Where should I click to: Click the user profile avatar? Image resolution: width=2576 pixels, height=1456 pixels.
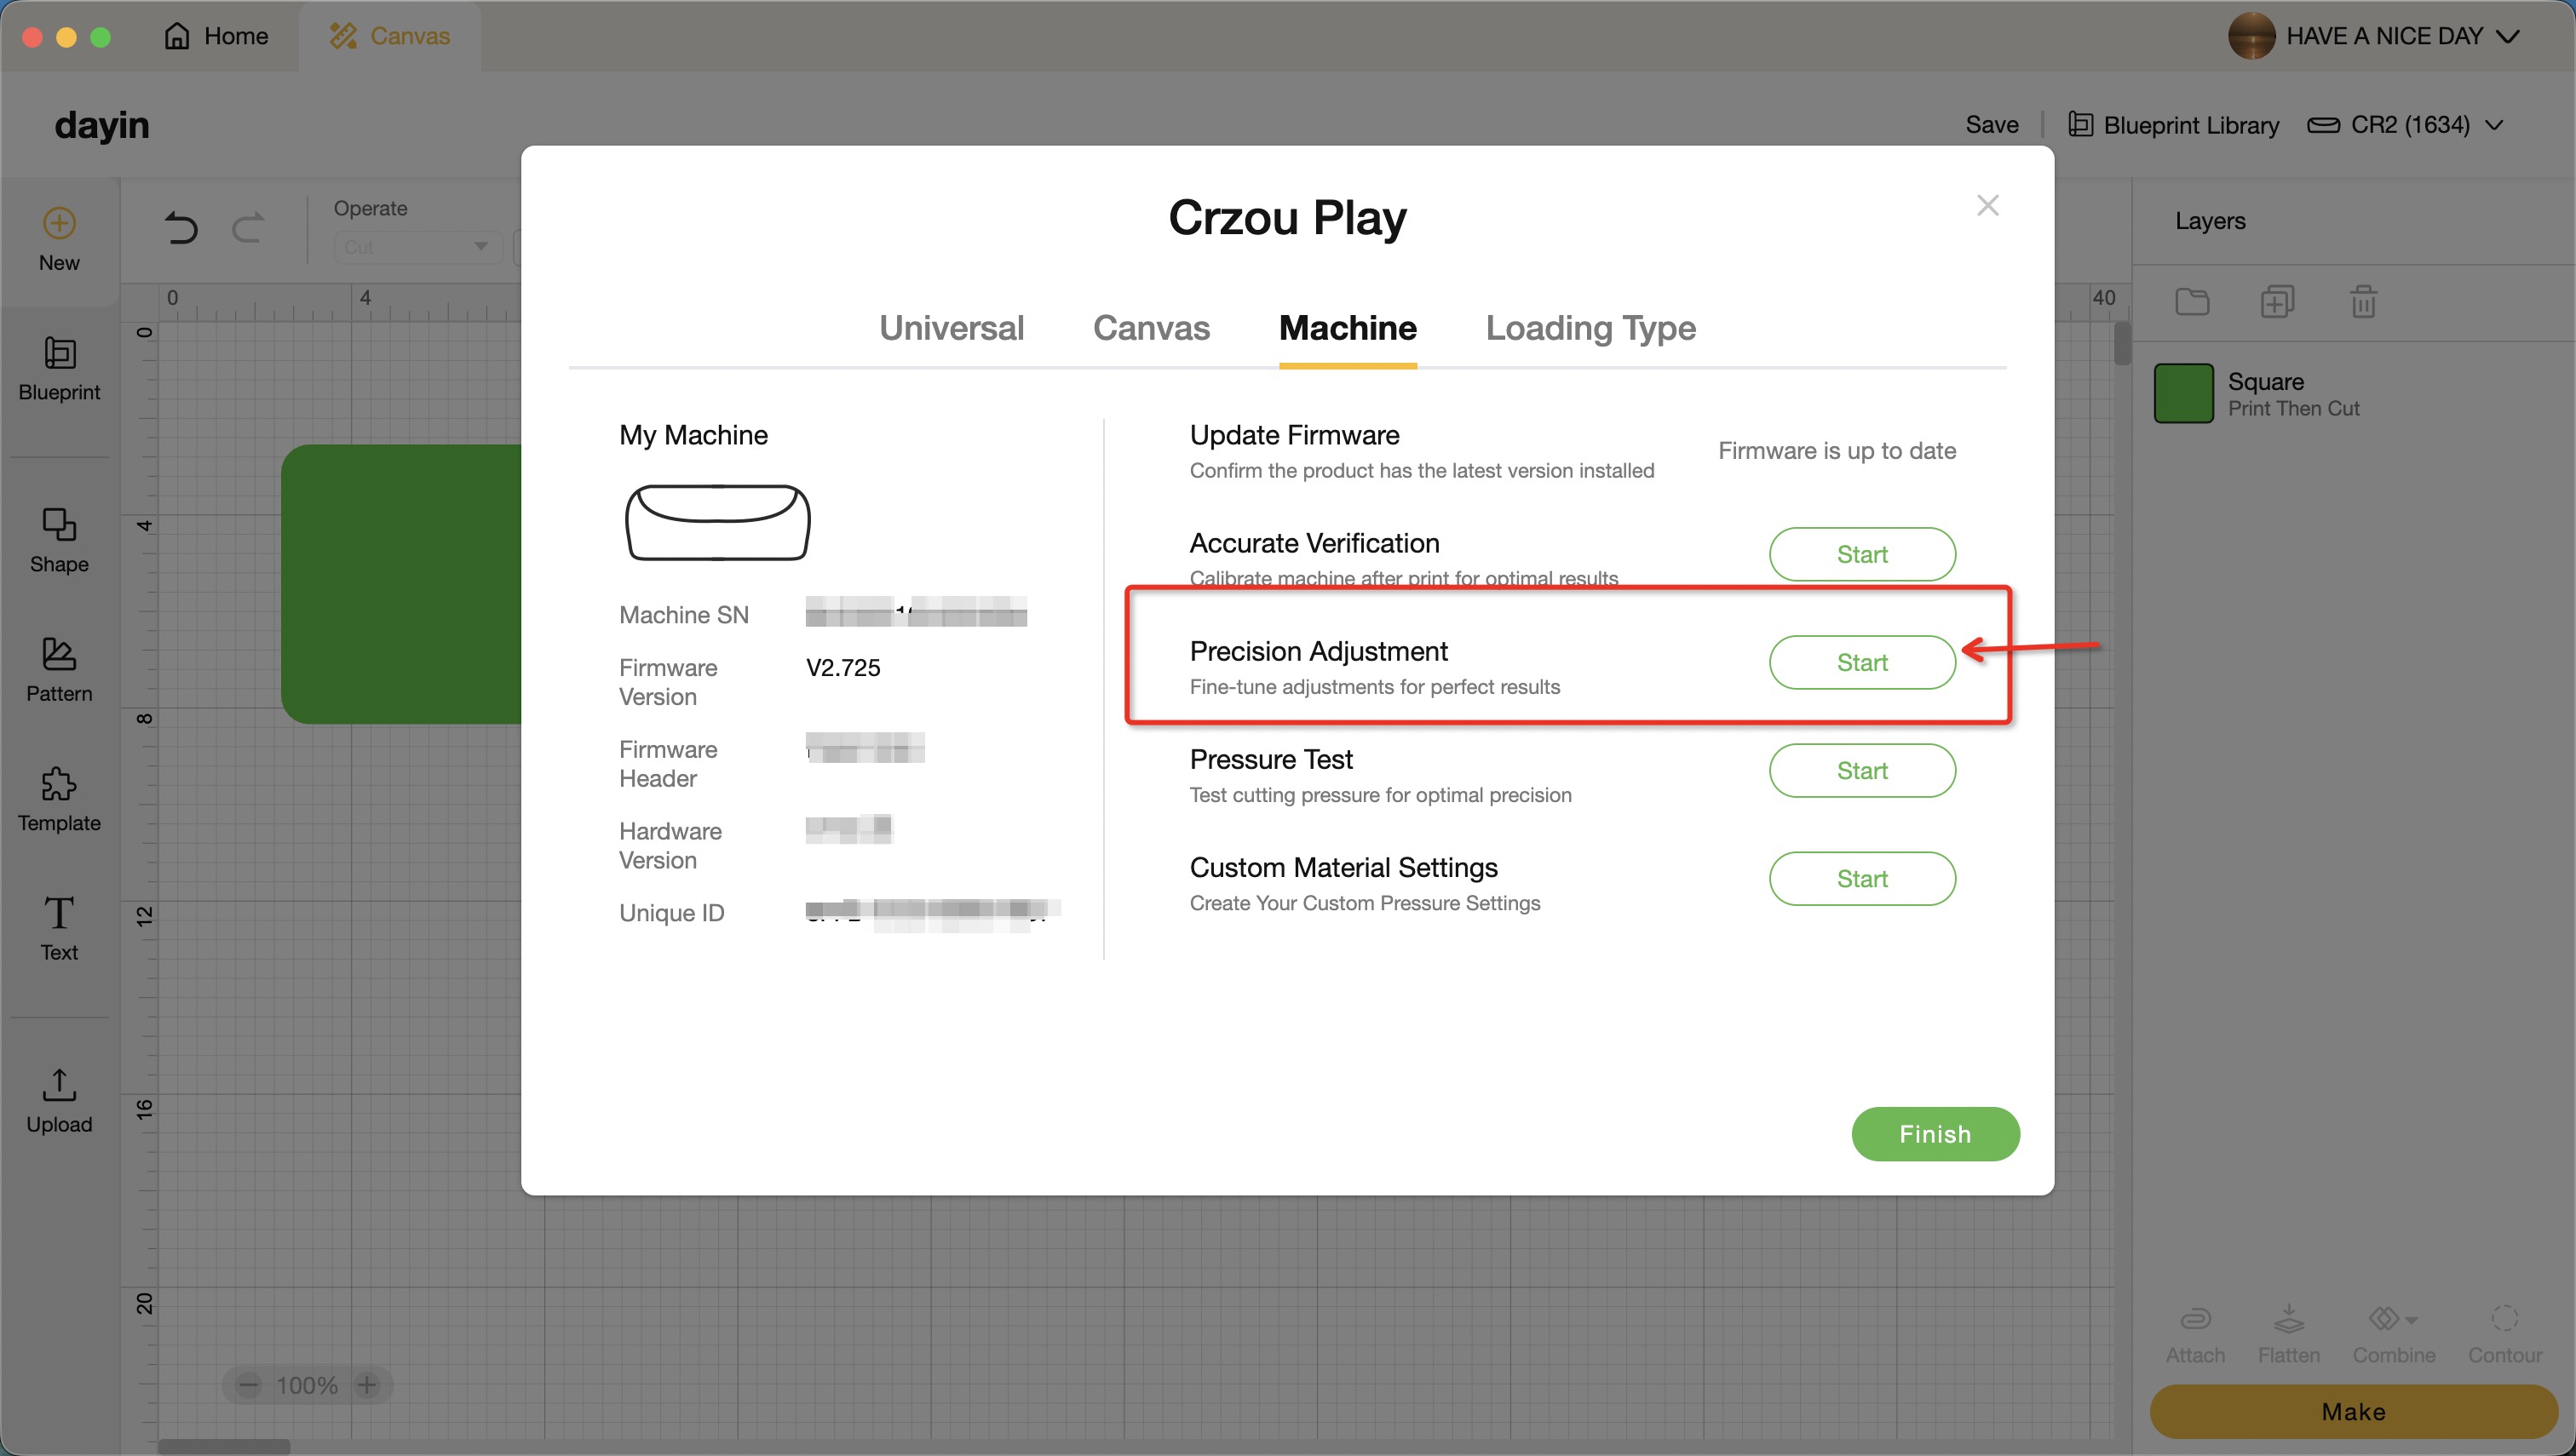point(2252,36)
